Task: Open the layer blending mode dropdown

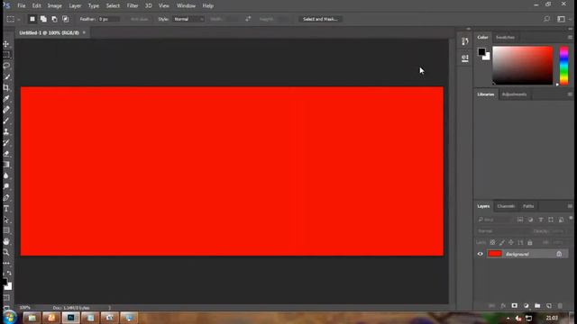Action: pos(502,231)
